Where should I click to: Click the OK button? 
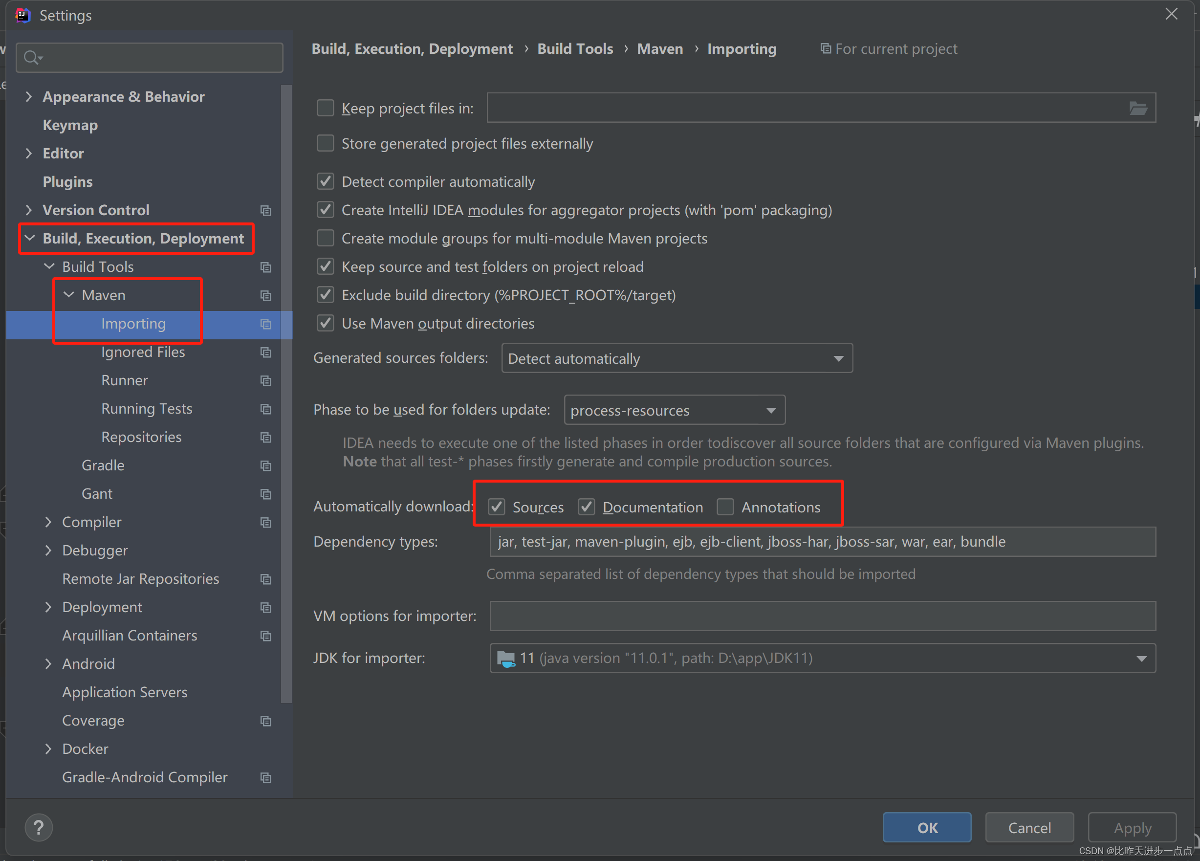pos(926,827)
